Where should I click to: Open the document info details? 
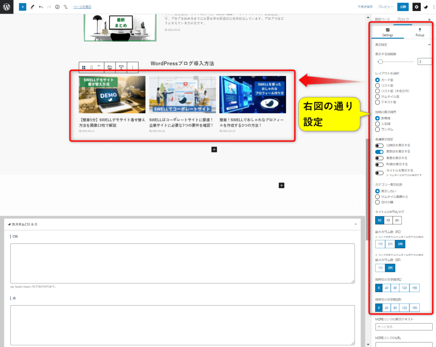(x=57, y=7)
